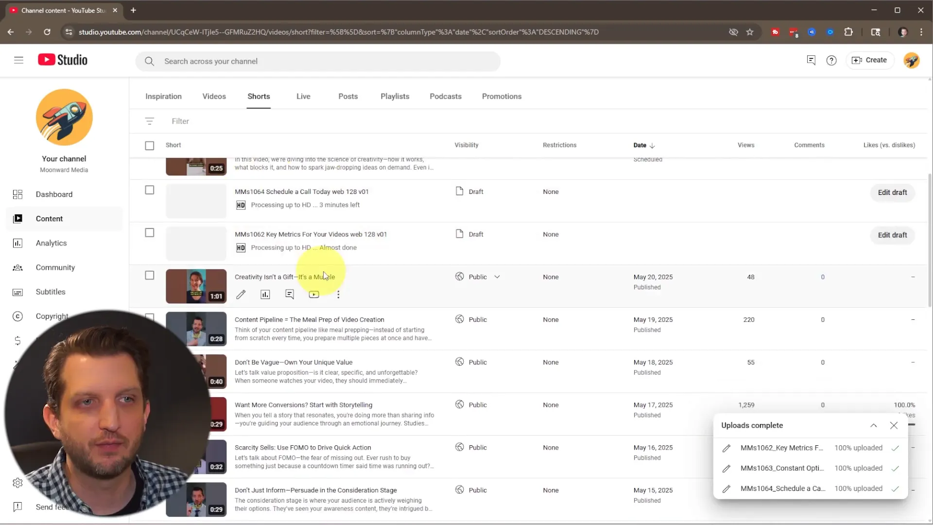Open Settings gear in sidebar
The width and height of the screenshot is (933, 525).
pyautogui.click(x=17, y=483)
